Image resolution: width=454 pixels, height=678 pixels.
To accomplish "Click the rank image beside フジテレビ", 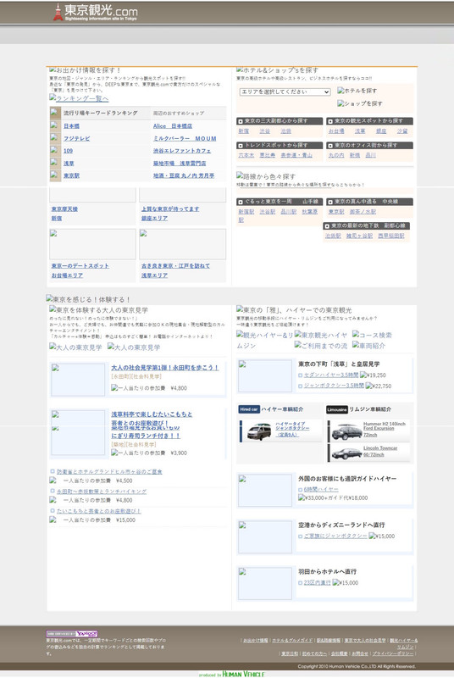I will pos(54,138).
